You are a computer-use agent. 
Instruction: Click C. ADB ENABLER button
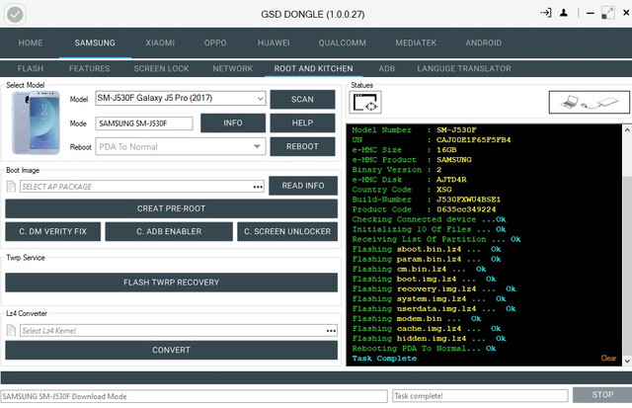169,231
